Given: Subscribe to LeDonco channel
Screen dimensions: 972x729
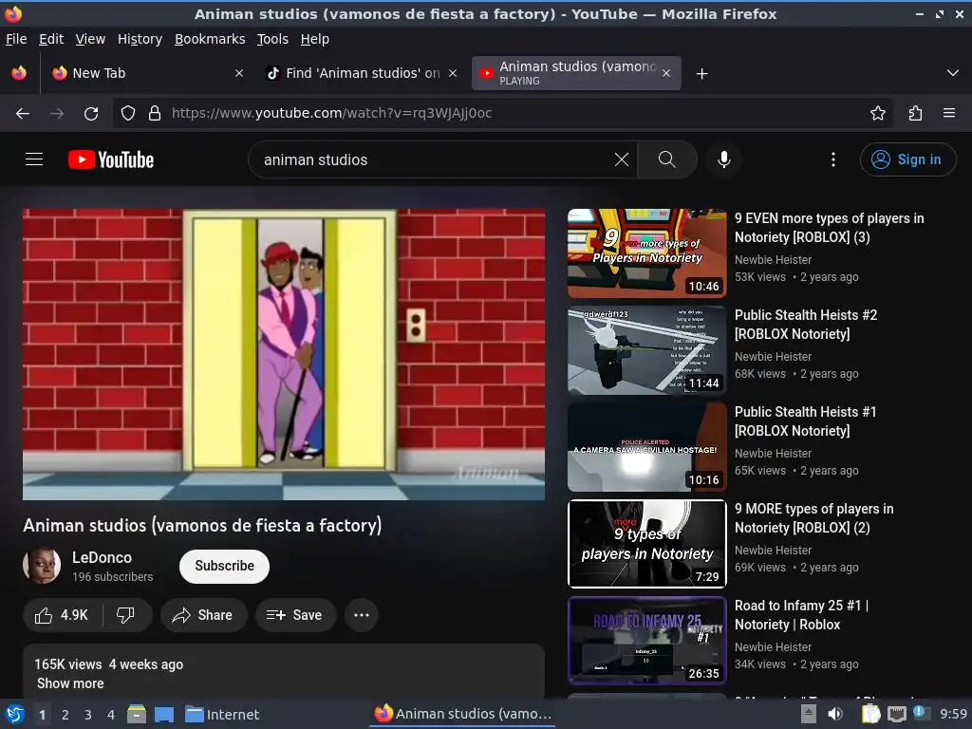Looking at the screenshot, I should click(x=224, y=566).
